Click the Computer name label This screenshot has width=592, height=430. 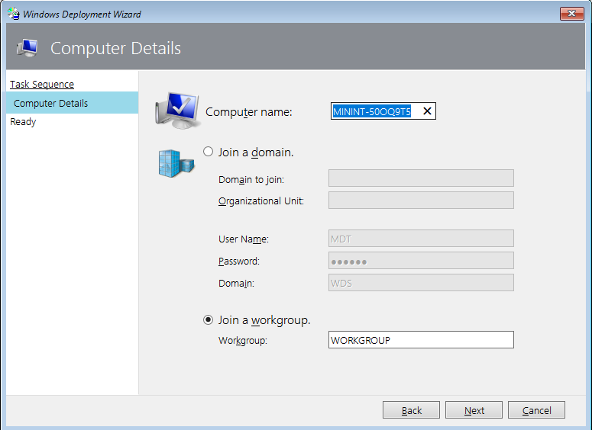pos(249,112)
